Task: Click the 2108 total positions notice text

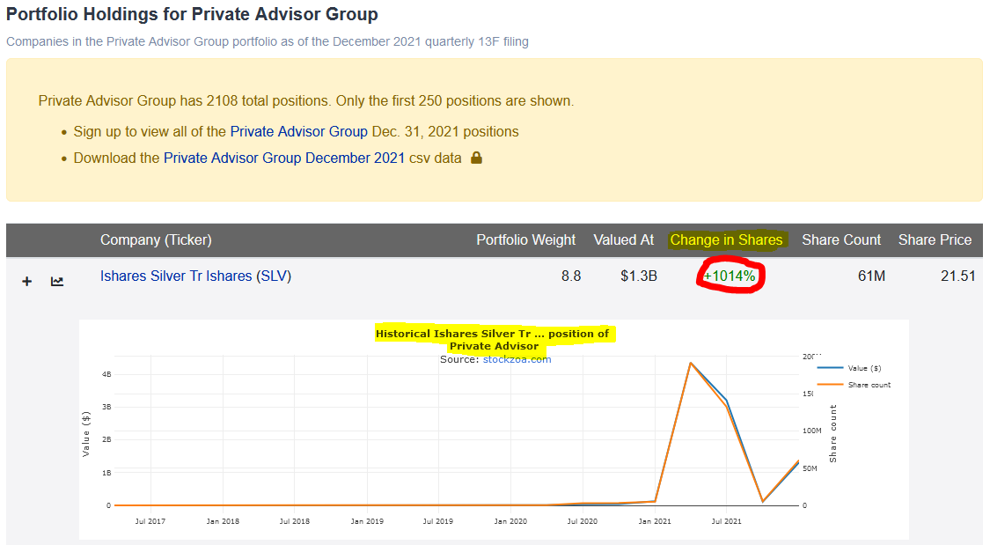Action: 306,101
